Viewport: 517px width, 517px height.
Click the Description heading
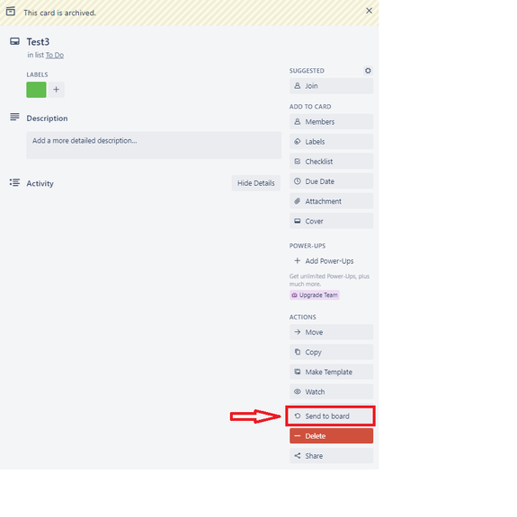point(47,118)
